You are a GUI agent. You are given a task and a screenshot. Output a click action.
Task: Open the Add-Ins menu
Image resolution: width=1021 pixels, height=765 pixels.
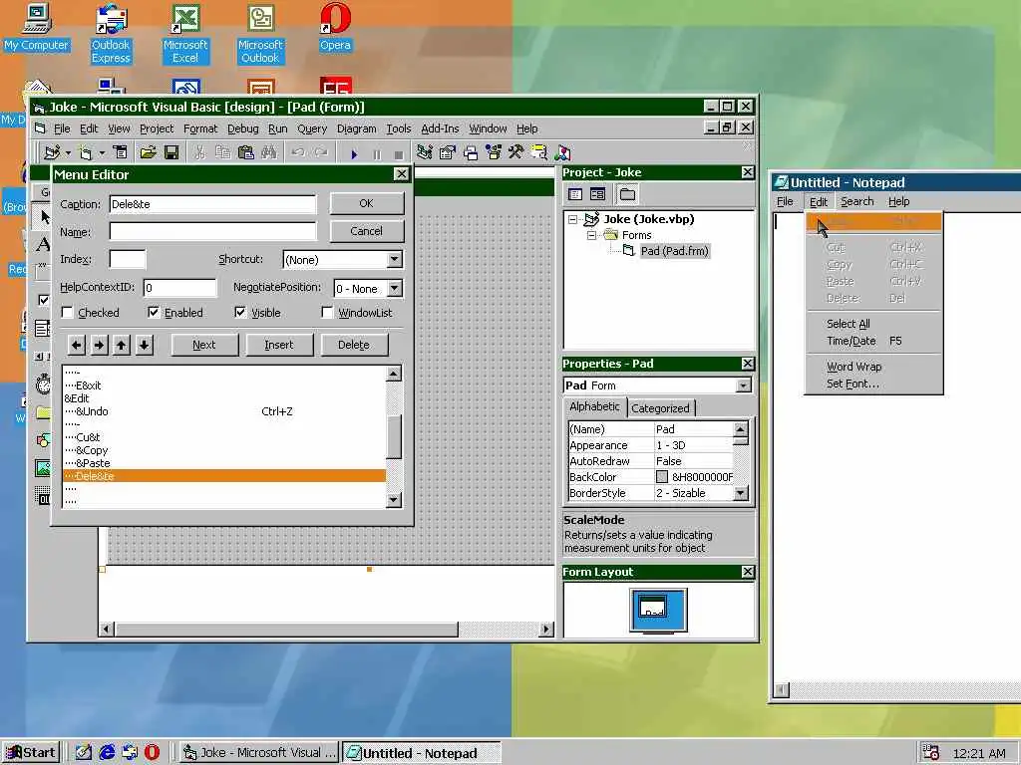(x=440, y=128)
